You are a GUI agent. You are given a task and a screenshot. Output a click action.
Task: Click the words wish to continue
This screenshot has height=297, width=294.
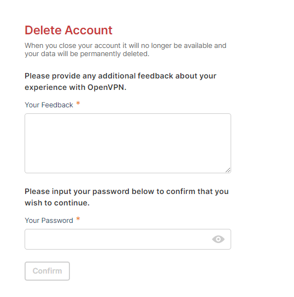coord(56,203)
